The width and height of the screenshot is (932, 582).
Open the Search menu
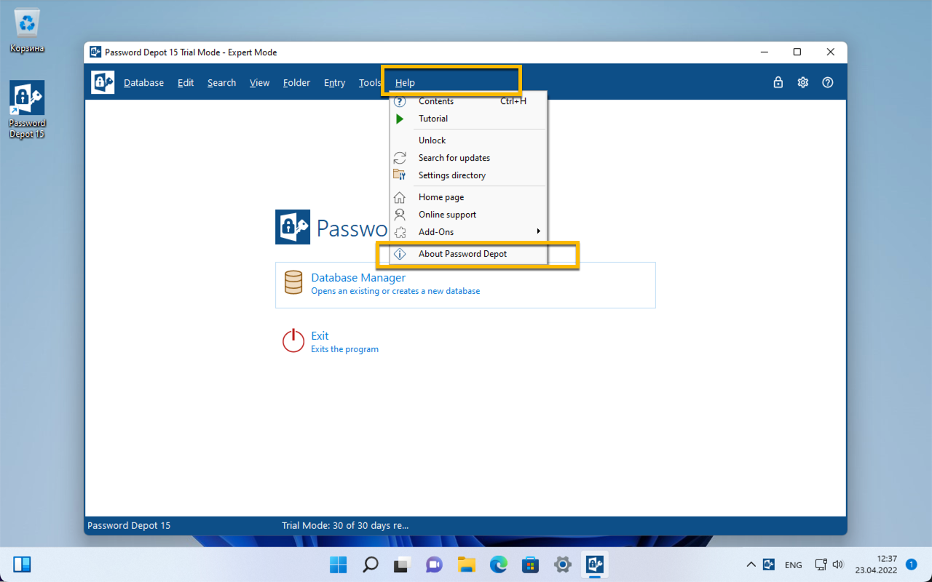pos(221,83)
